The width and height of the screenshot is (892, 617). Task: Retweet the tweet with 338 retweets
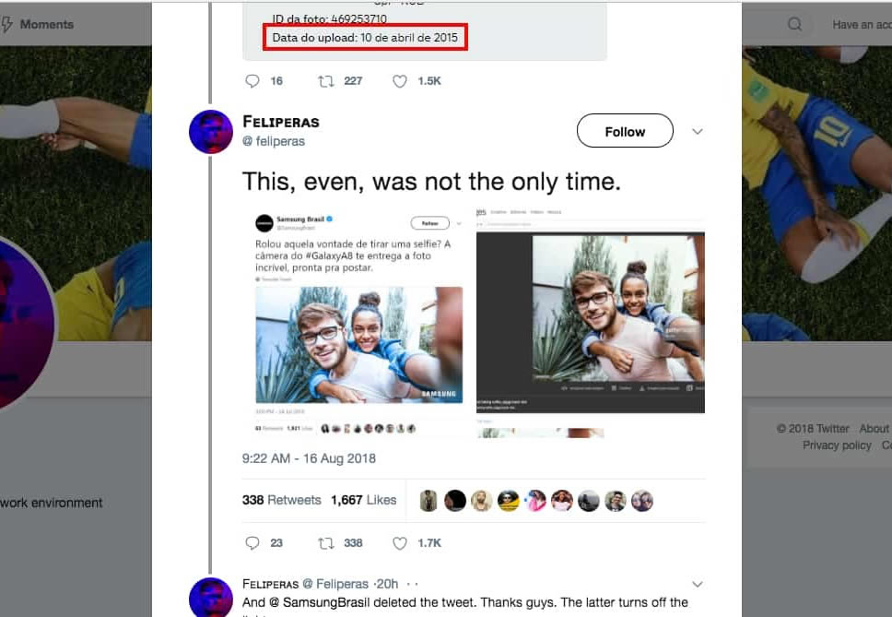point(325,543)
